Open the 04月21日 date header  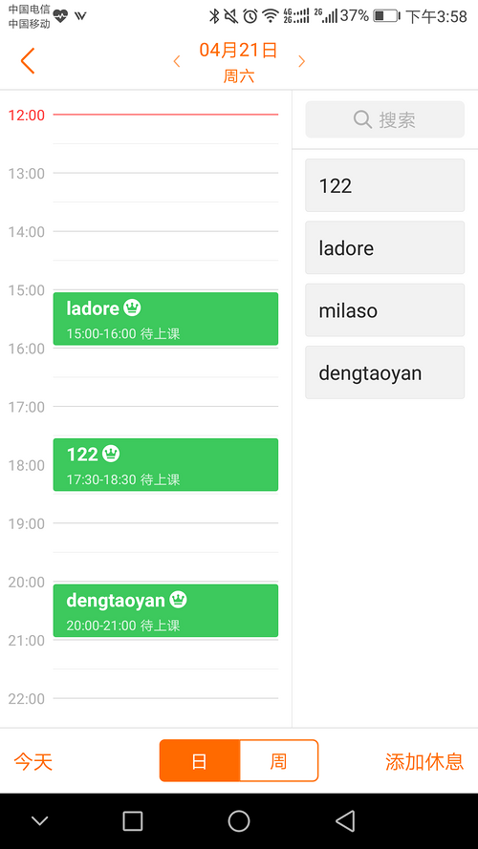tap(238, 51)
